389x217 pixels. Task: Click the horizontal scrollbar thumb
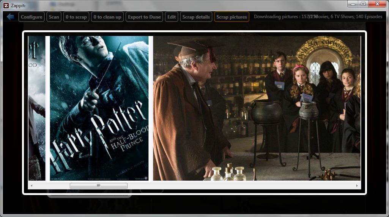99,186
